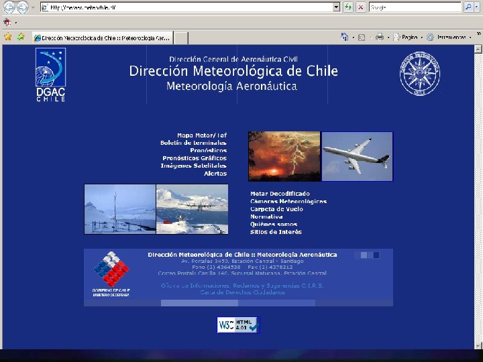Open the Herramientas menu dropdown
This screenshot has height=362, width=483.
click(x=450, y=38)
